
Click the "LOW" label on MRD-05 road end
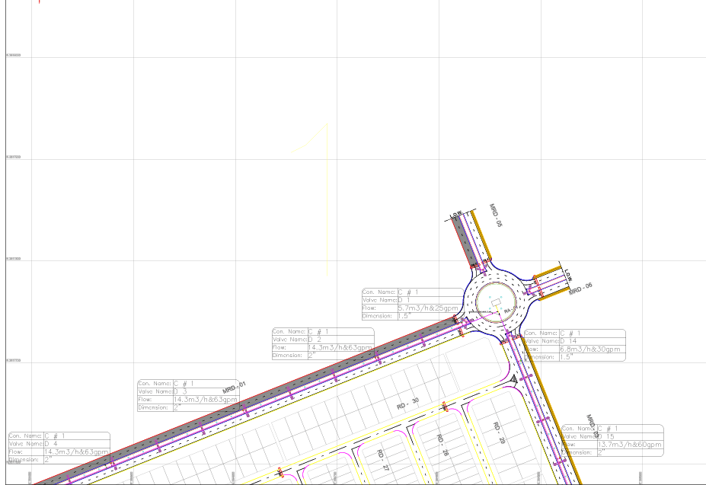pos(456,215)
